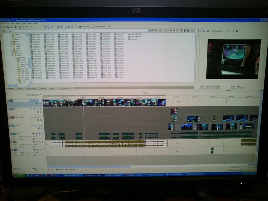Open the Project menu
268x201 pixels.
coord(2,24)
